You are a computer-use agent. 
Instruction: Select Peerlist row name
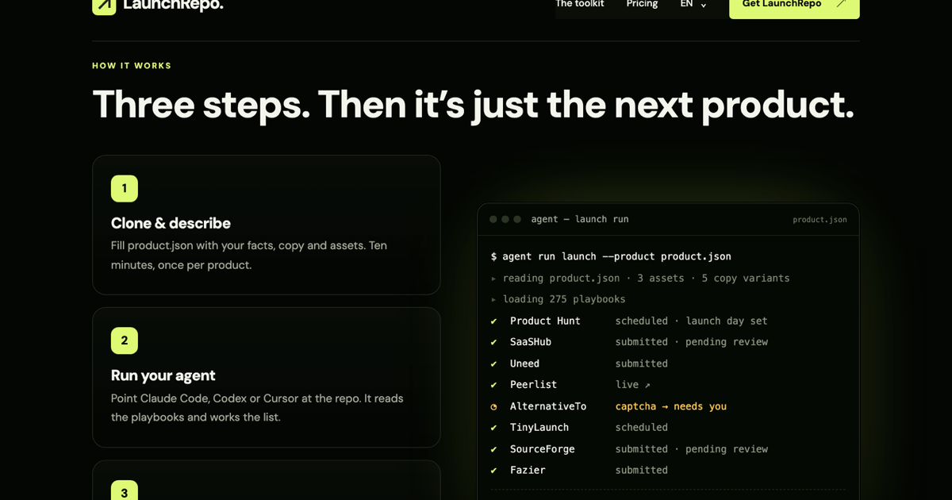click(533, 385)
